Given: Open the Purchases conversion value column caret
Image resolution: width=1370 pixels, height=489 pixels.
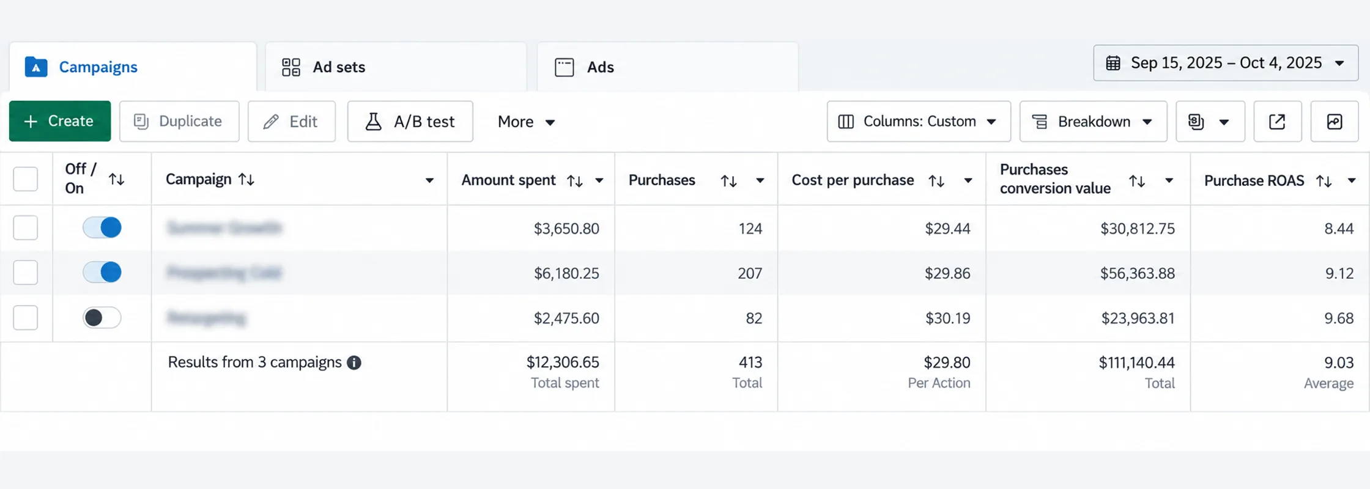Looking at the screenshot, I should (1169, 180).
